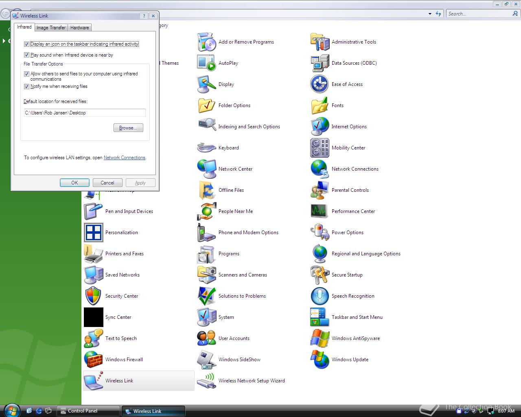
Task: Open the address bar dropdown arrow
Action: pos(430,14)
